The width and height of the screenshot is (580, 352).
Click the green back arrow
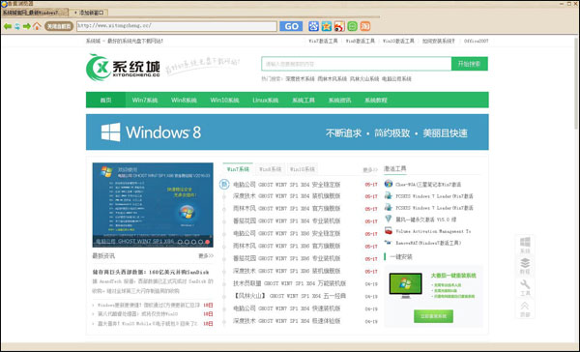(x=8, y=26)
